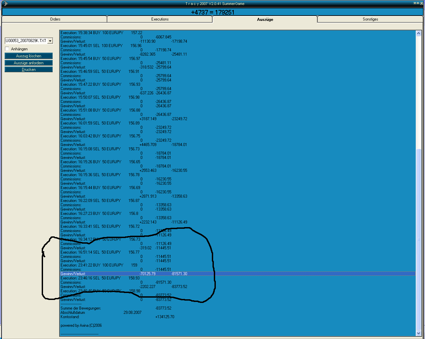Click the -8282.365 loss value

click(x=148, y=54)
